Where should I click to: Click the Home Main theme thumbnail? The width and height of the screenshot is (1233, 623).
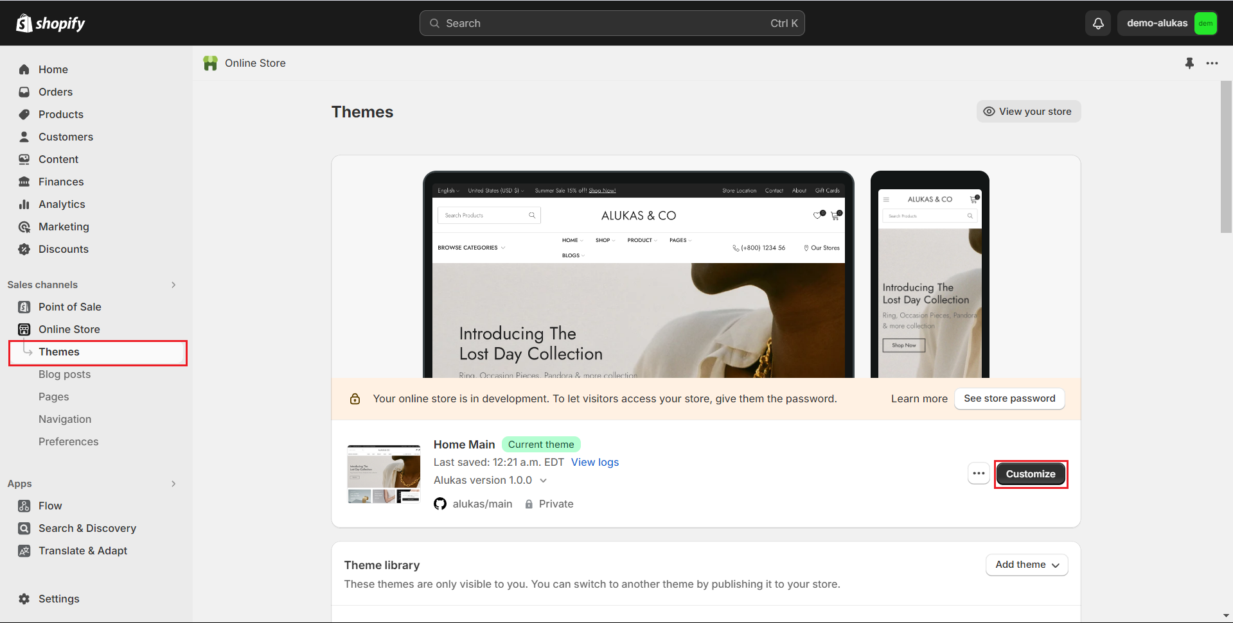point(384,474)
